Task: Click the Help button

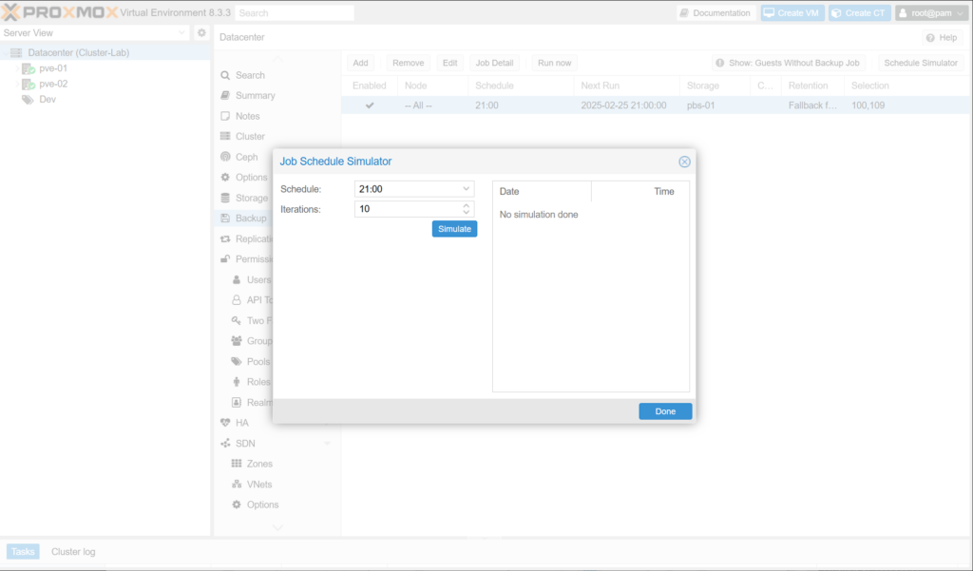Action: (941, 37)
